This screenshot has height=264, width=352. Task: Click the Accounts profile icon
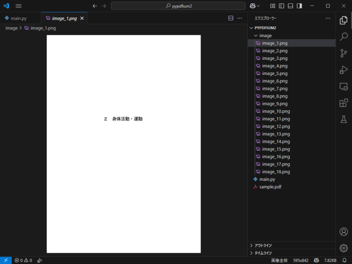343,232
